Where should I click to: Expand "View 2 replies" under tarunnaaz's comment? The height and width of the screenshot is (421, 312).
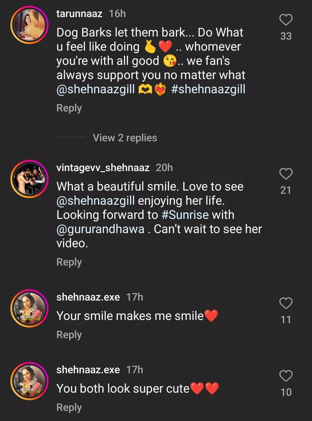click(125, 138)
